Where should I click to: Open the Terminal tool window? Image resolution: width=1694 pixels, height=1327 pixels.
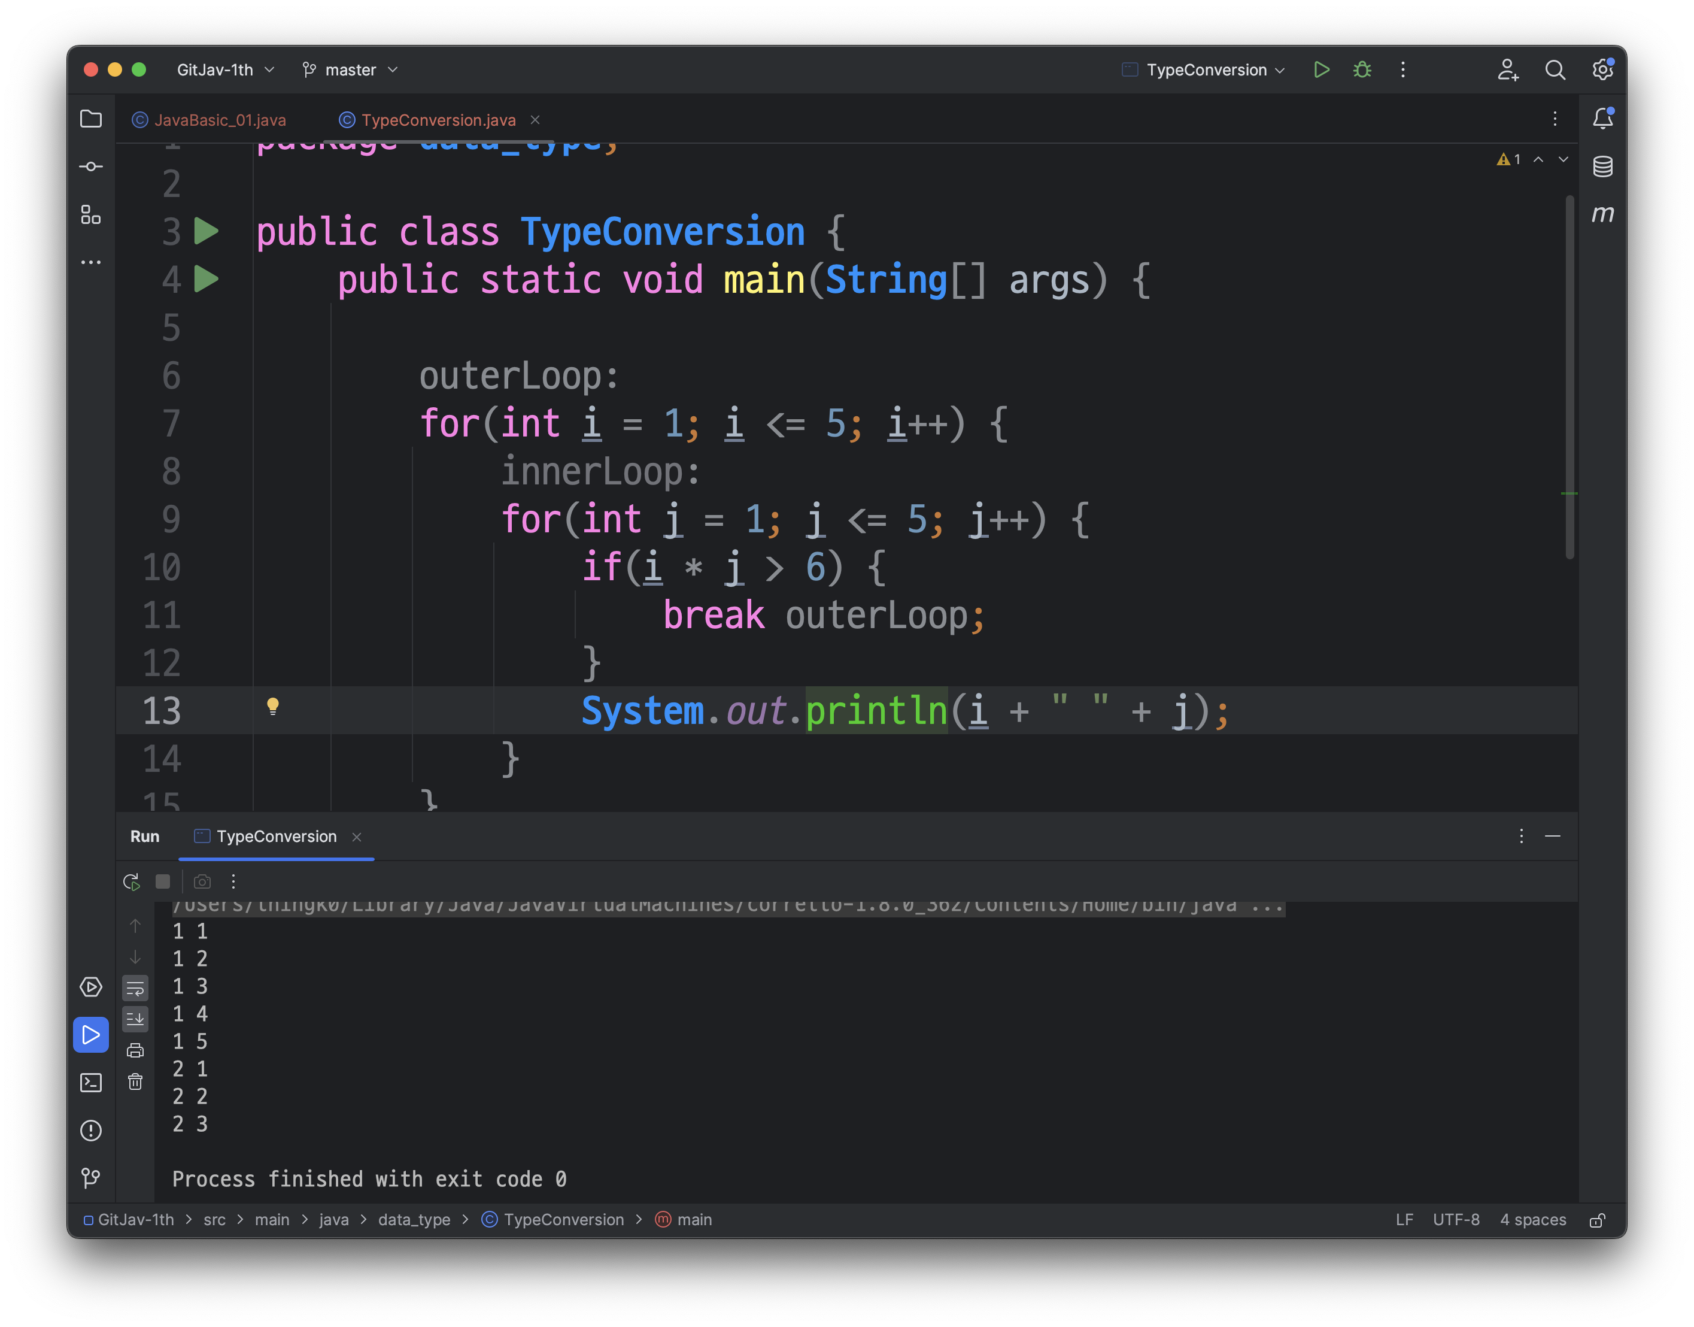91,1082
